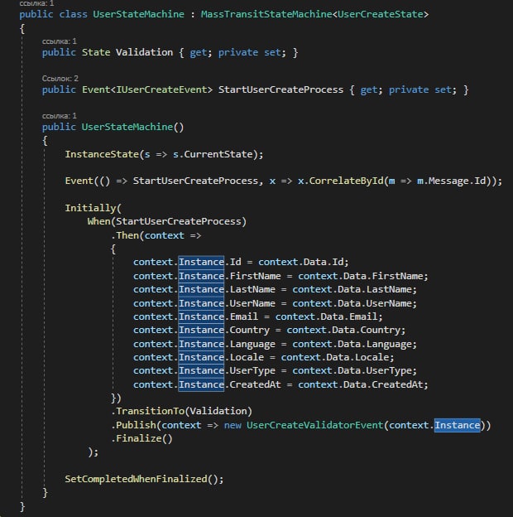513x517 pixels.
Task: Click StartUserCreateProcess inside When(...)
Action: tap(179, 221)
